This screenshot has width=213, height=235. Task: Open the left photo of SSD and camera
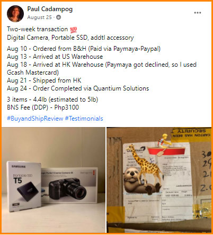click(54, 180)
